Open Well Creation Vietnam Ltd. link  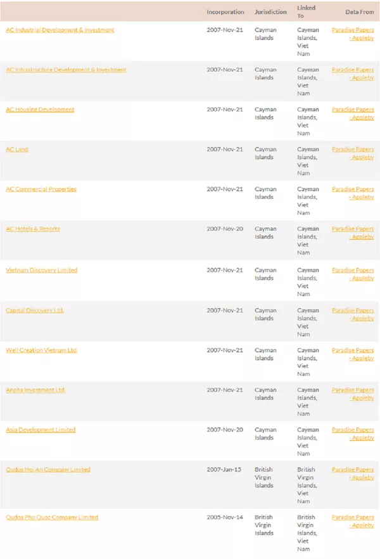(x=42, y=350)
